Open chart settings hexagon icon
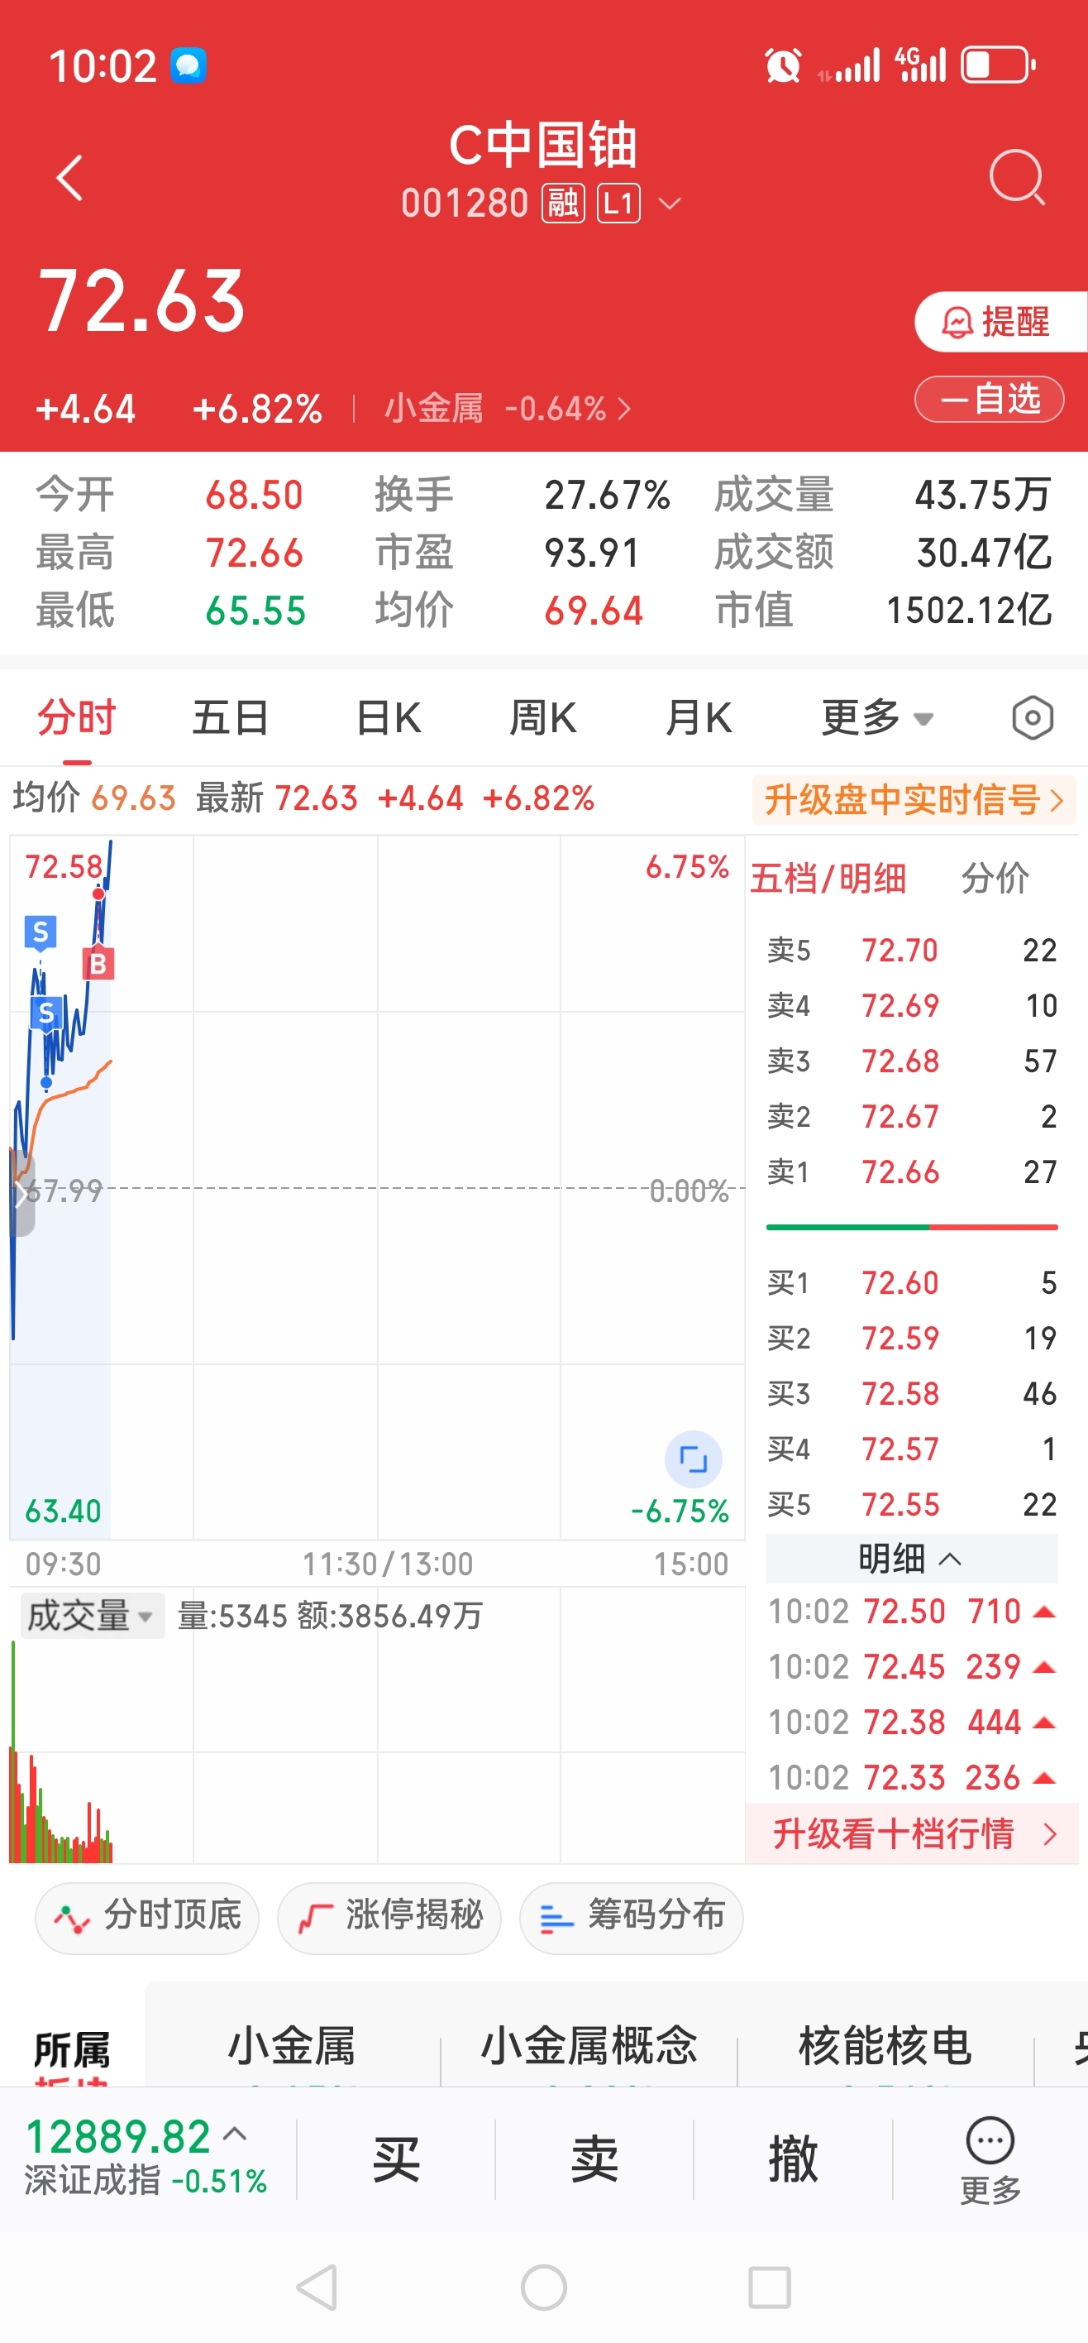Viewport: 1088px width, 2343px height. point(1033,719)
